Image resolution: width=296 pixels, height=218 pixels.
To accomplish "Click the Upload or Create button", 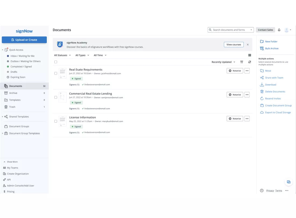I will (24, 40).
